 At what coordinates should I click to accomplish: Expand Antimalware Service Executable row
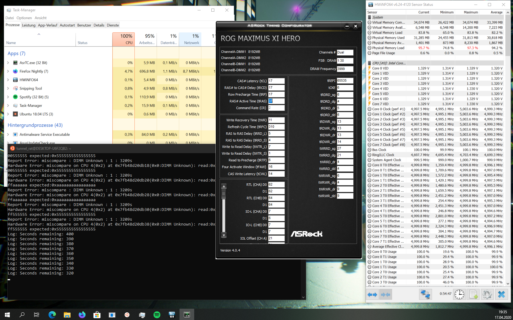tap(8, 134)
